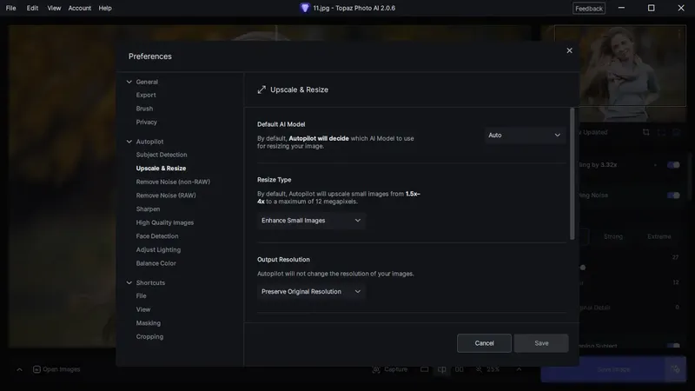Click Open Images label in main window
Viewport: 695px width, 391px height.
61,369
